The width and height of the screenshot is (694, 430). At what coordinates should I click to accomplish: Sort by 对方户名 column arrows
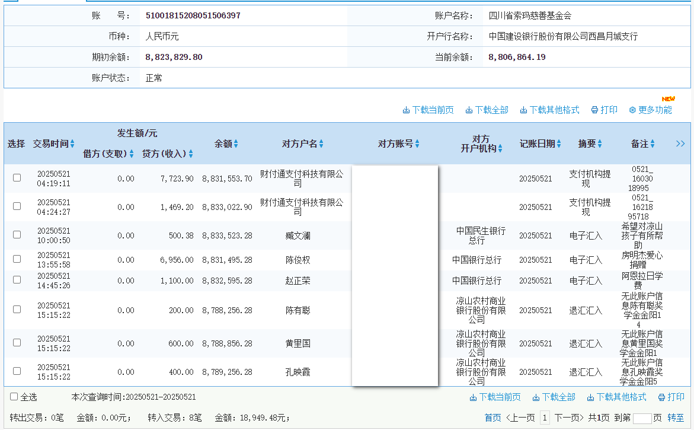[321, 144]
